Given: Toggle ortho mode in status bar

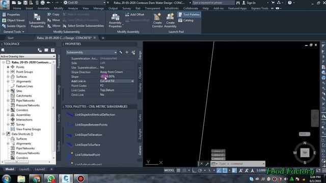Looking at the screenshot, I should (x=194, y=171).
